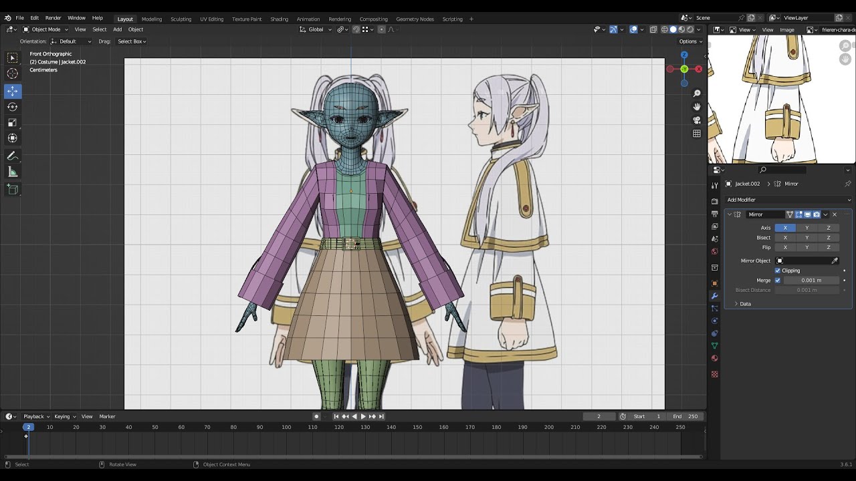
Task: Expand the Data section of Mirror modifier
Action: point(742,304)
